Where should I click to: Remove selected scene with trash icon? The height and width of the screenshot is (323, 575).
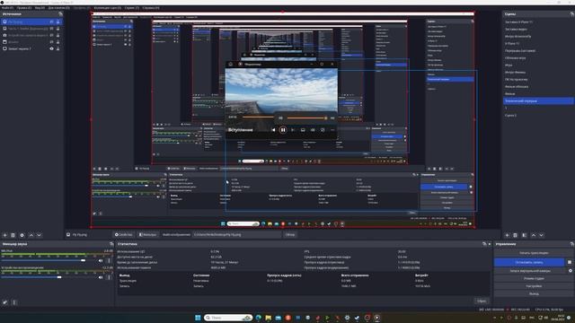point(515,235)
